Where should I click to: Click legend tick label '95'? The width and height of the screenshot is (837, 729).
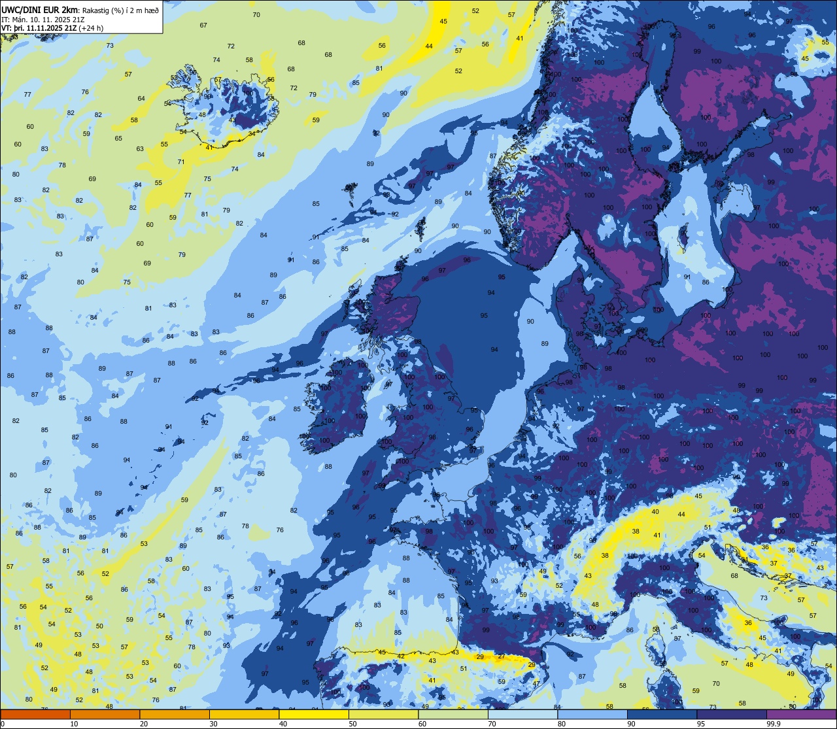point(701,724)
